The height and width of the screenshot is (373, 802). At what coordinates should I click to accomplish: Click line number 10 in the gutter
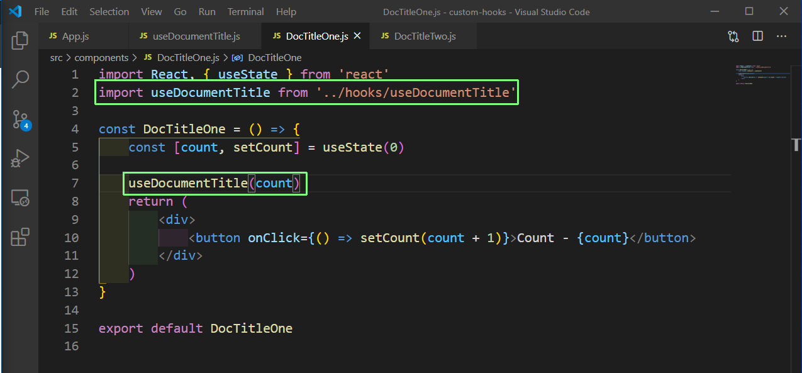click(x=71, y=238)
